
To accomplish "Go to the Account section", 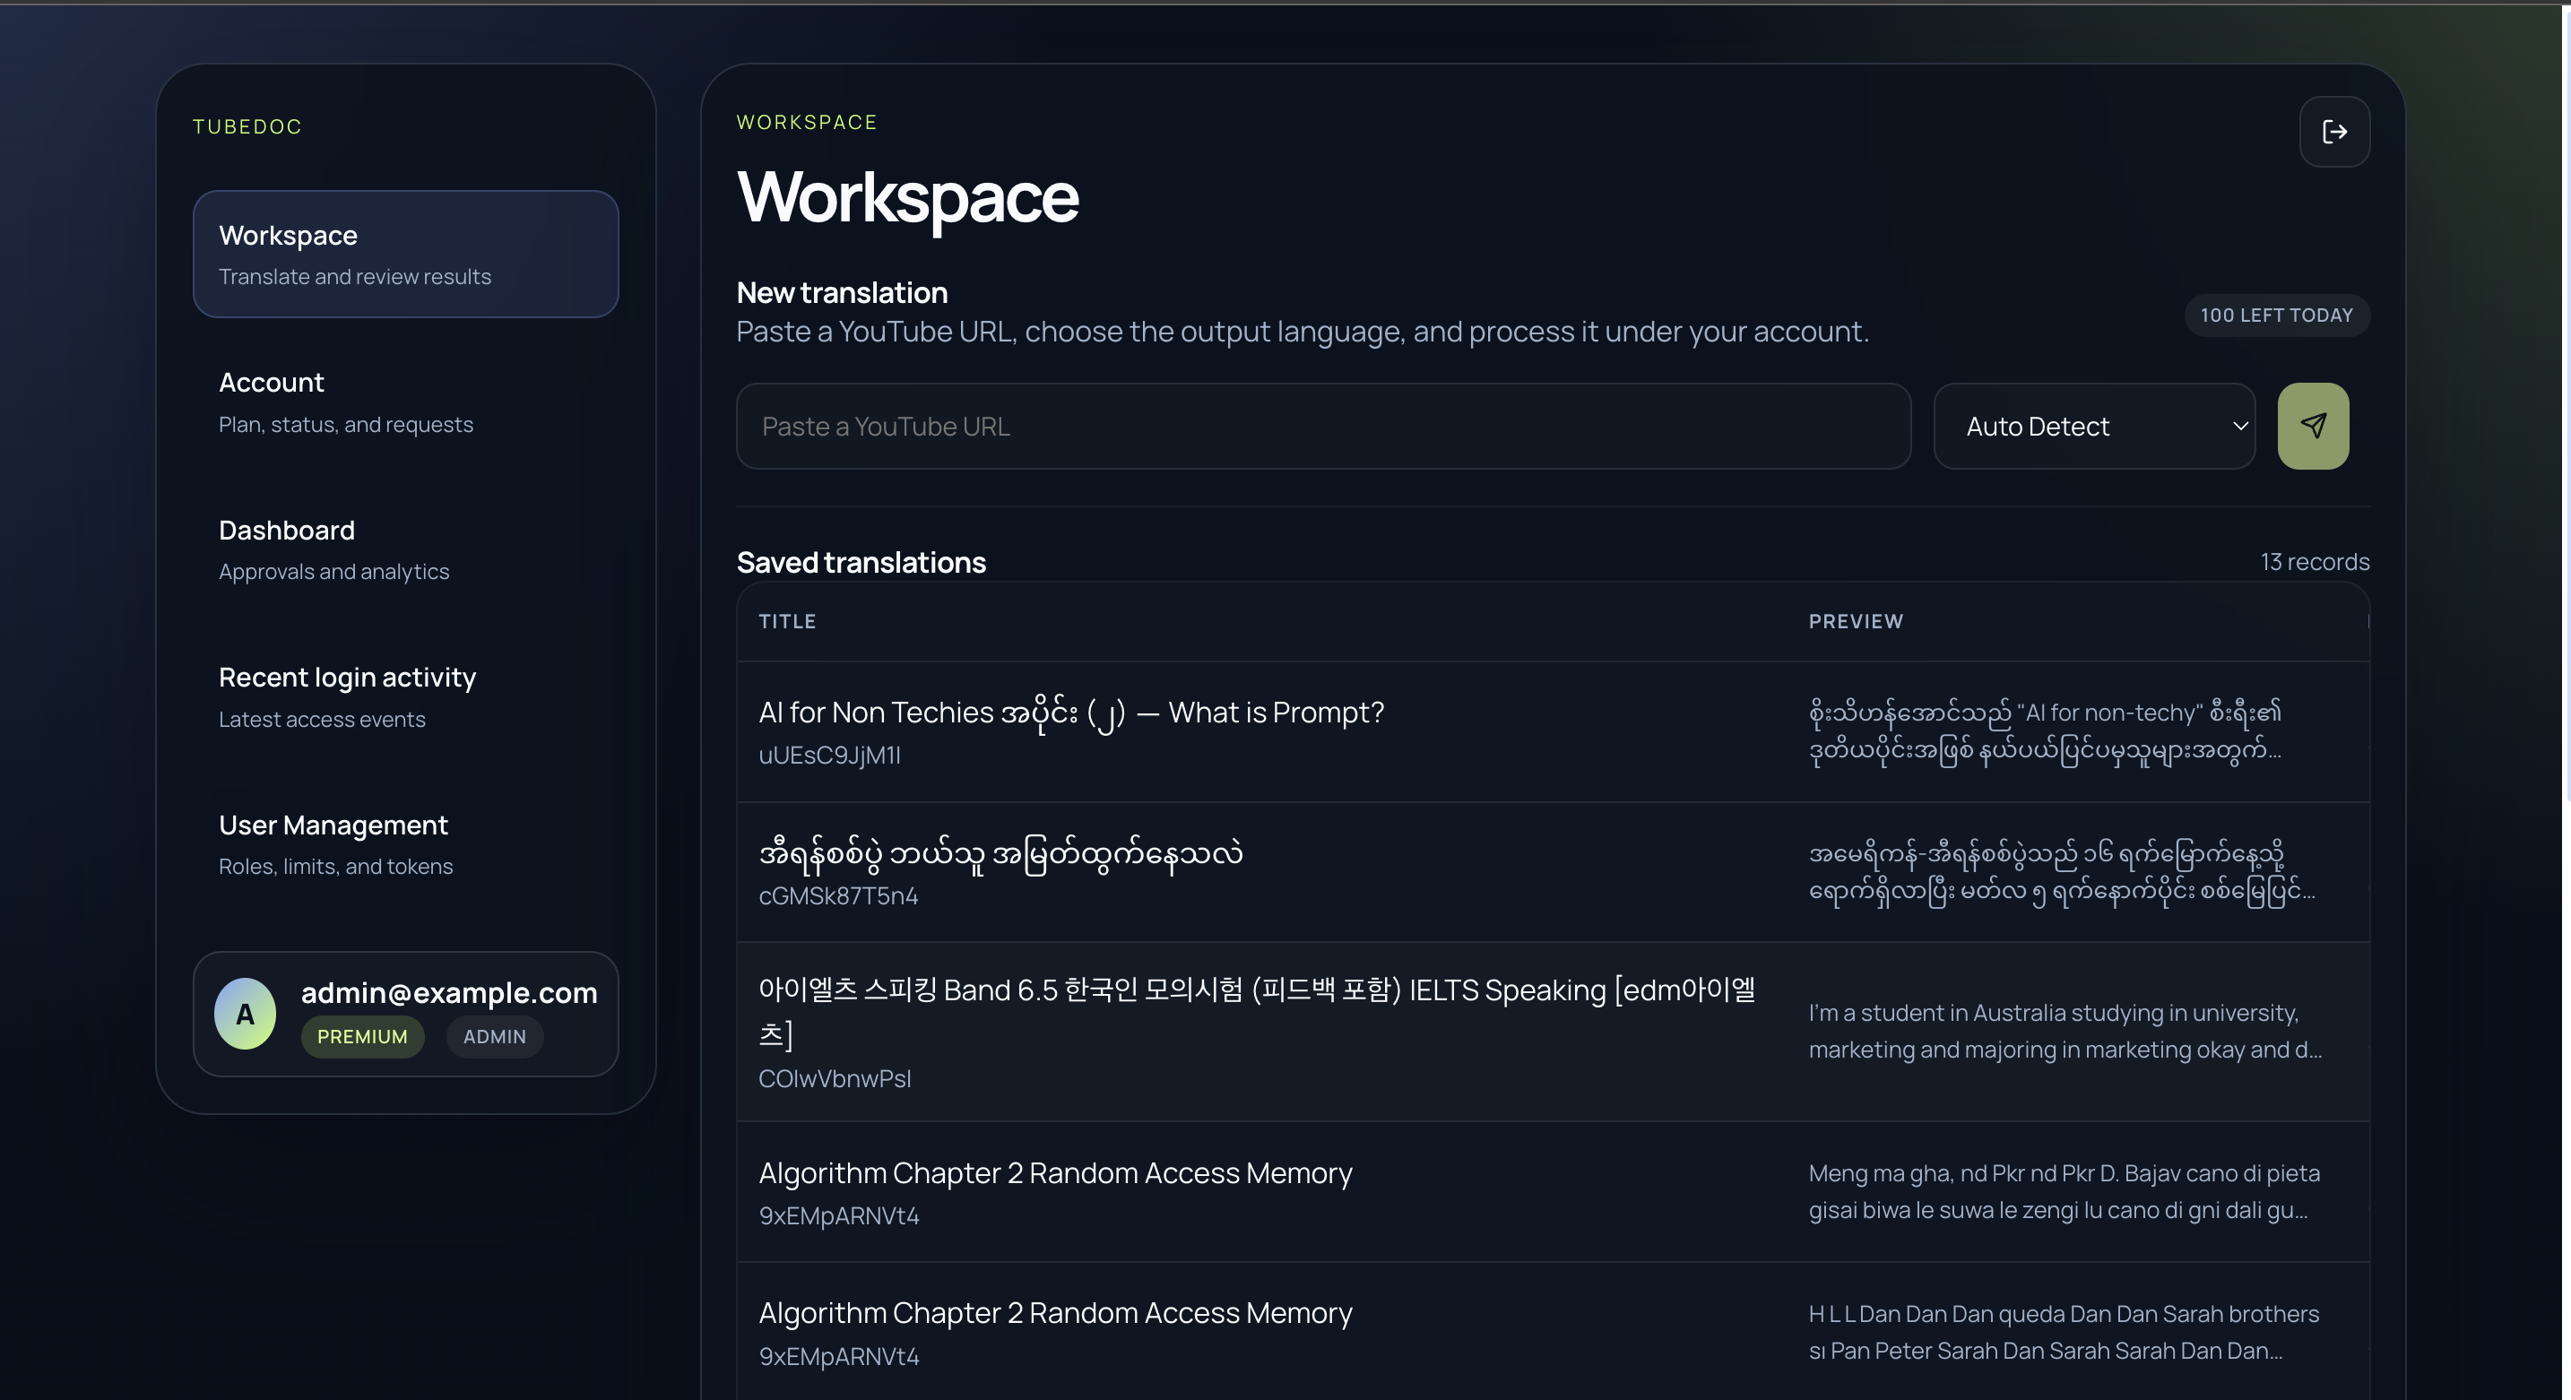I will 345,402.
